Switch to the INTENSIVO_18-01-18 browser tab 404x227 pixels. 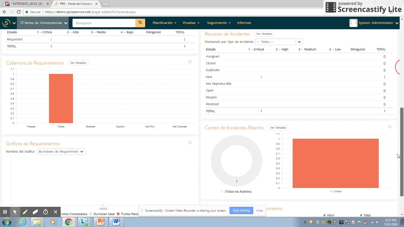pos(27,4)
